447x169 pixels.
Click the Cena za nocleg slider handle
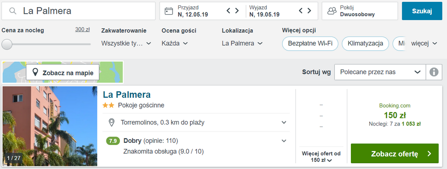click(x=7, y=44)
